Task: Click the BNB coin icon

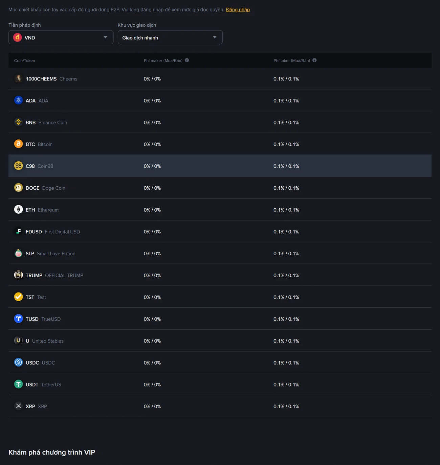Action: pos(18,122)
